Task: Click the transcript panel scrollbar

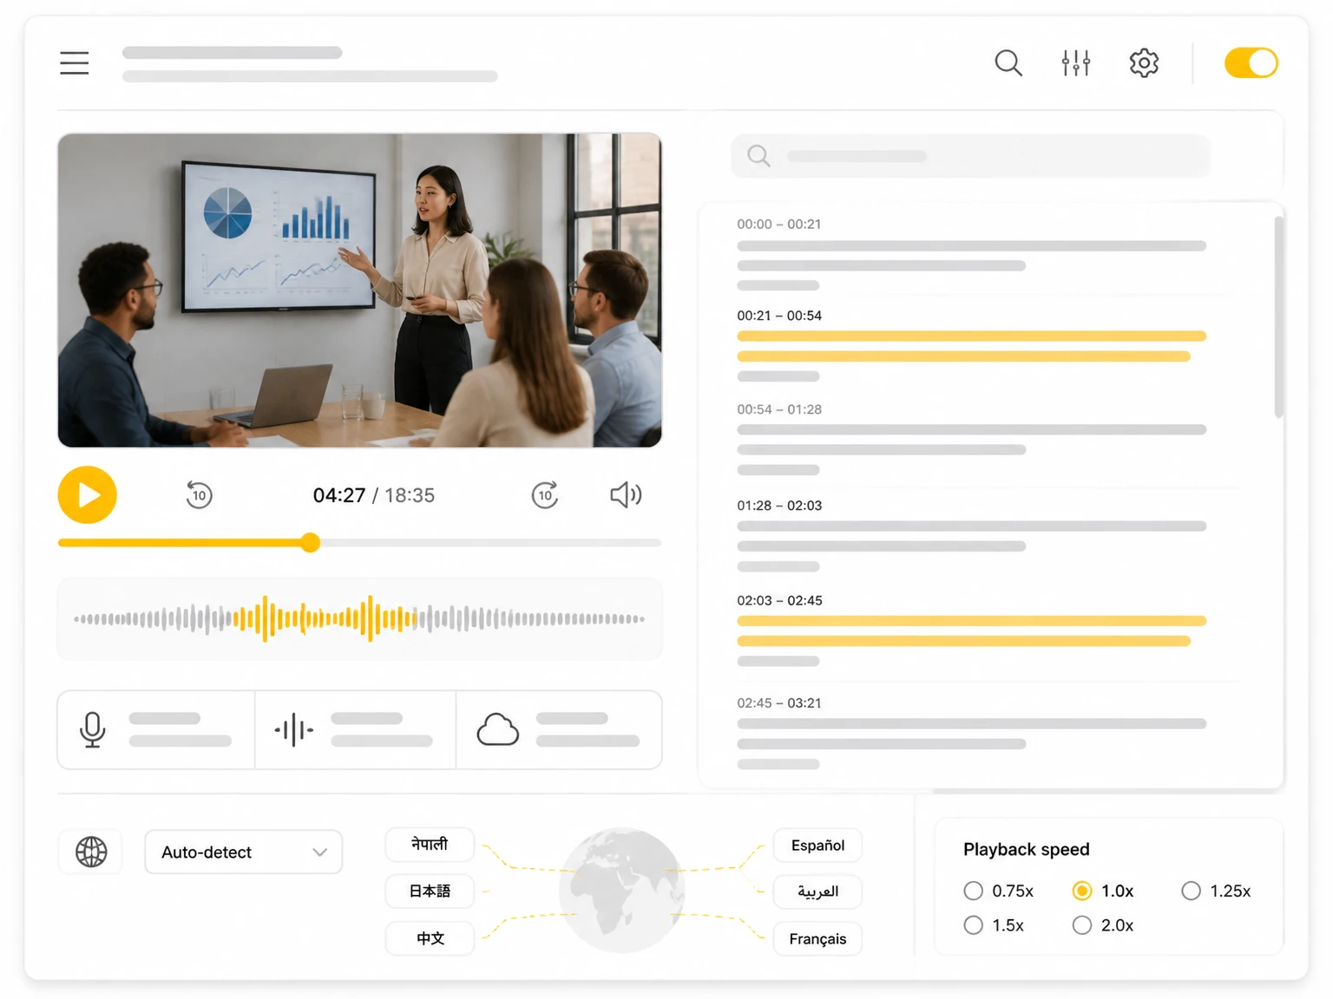Action: [x=1278, y=317]
